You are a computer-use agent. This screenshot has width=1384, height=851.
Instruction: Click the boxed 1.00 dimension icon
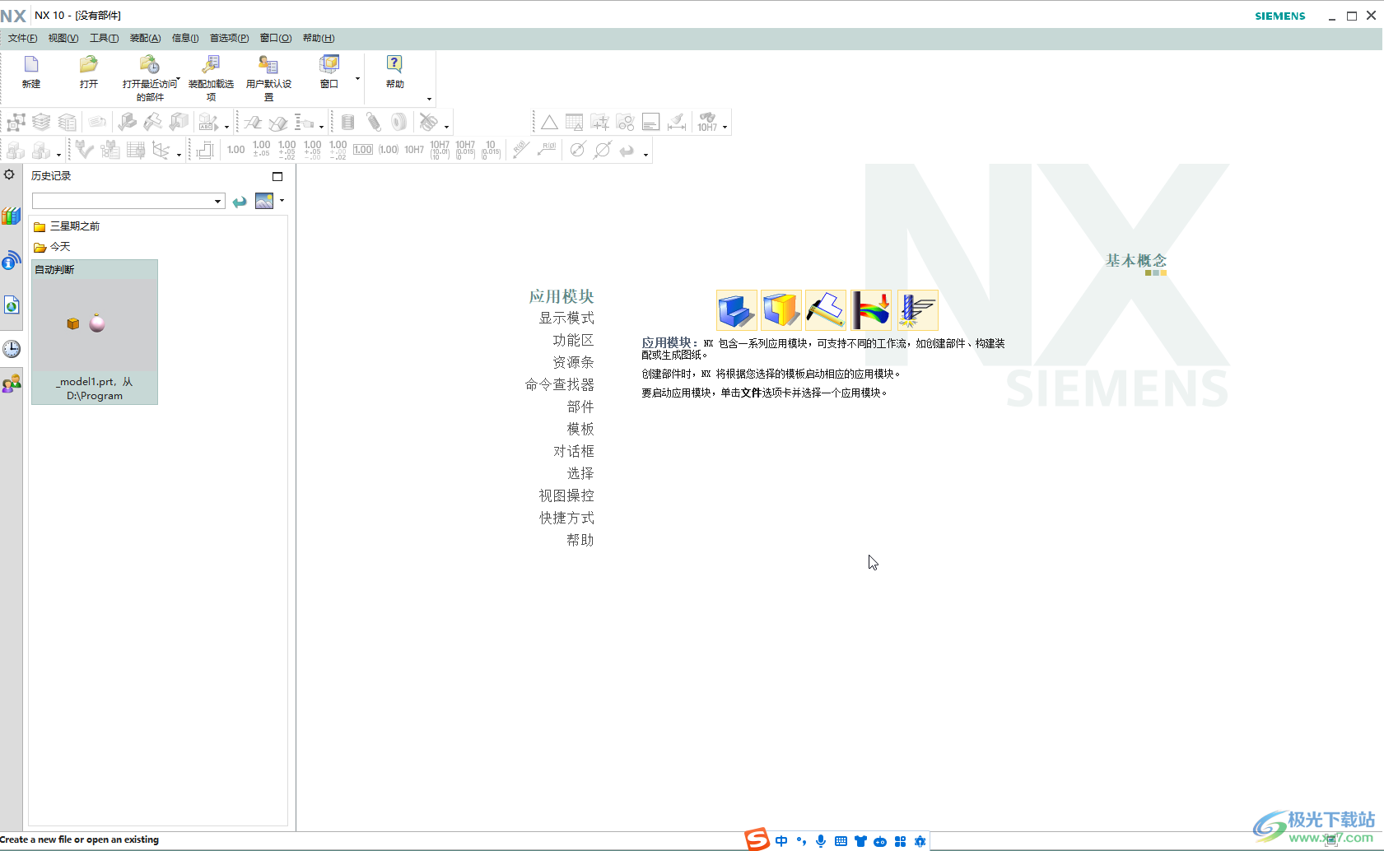point(363,149)
